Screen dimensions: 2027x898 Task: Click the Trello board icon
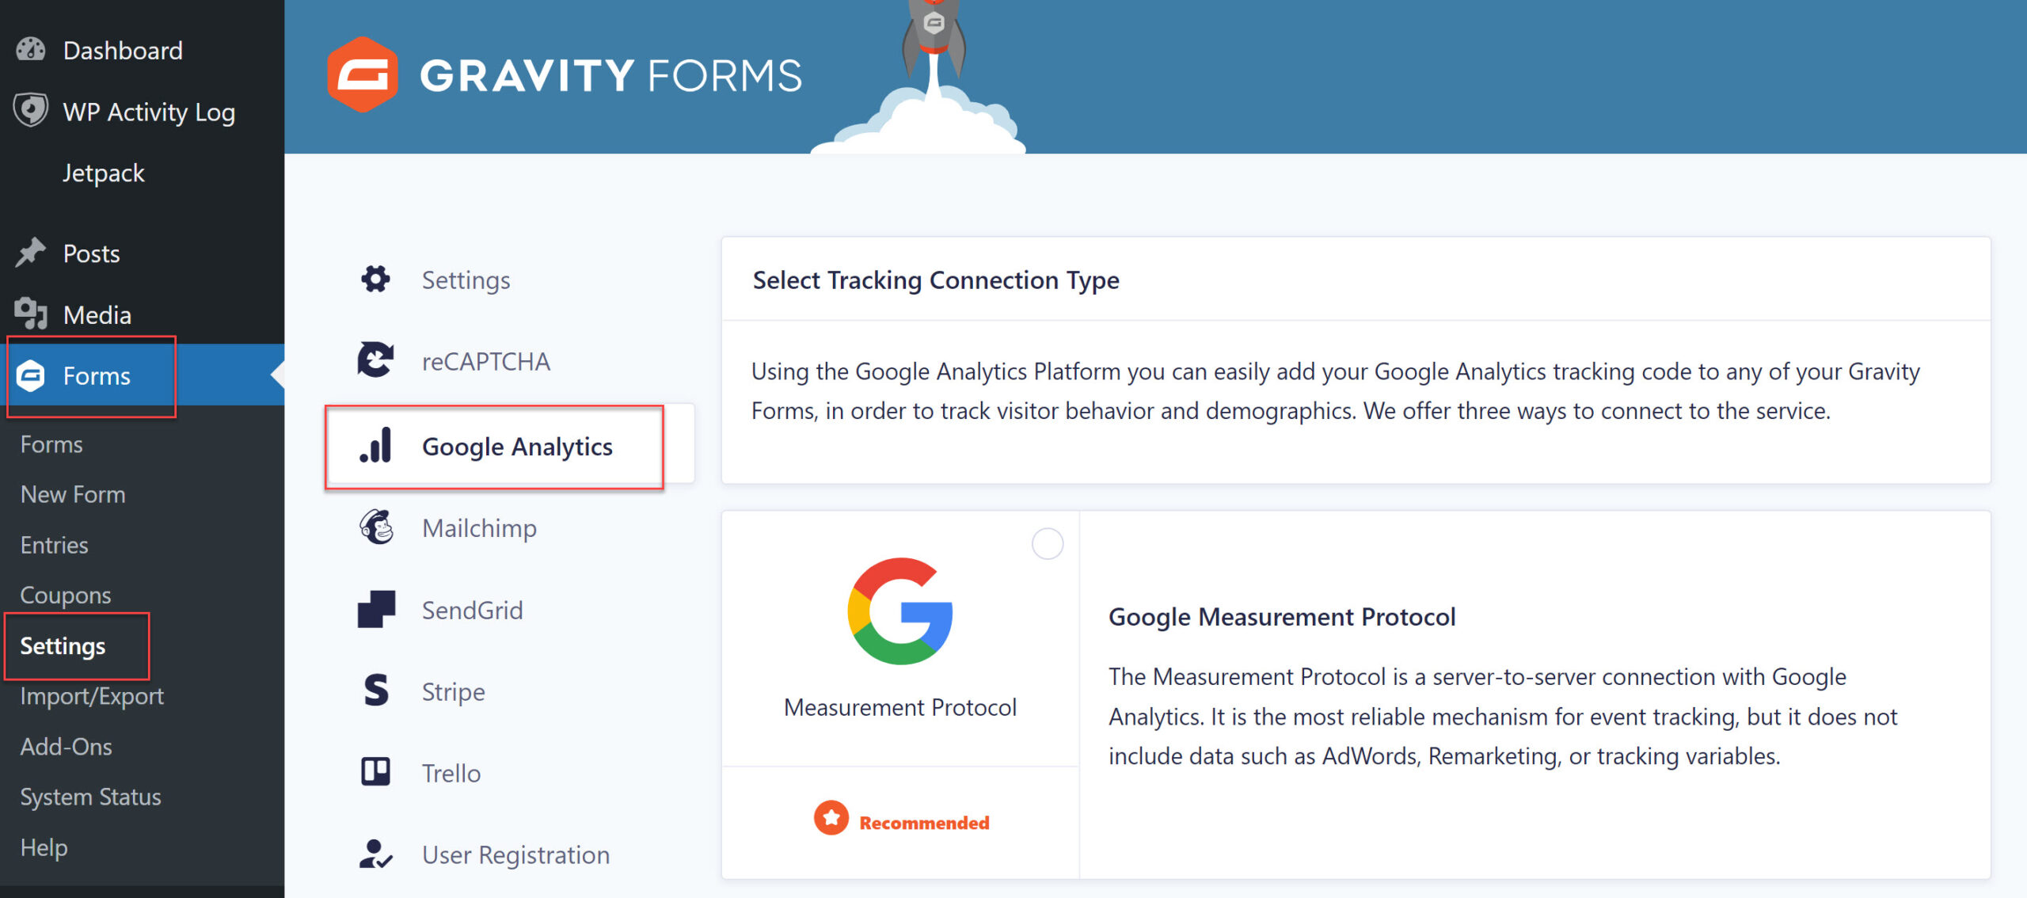click(376, 772)
